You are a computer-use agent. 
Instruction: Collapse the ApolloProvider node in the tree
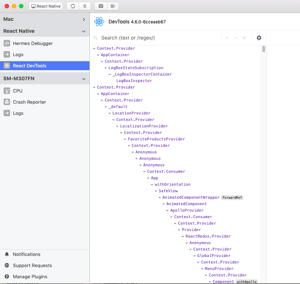pos(167,210)
